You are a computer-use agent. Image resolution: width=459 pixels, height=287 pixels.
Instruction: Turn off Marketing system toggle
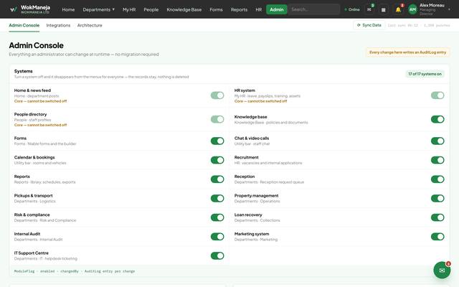[x=437, y=236]
